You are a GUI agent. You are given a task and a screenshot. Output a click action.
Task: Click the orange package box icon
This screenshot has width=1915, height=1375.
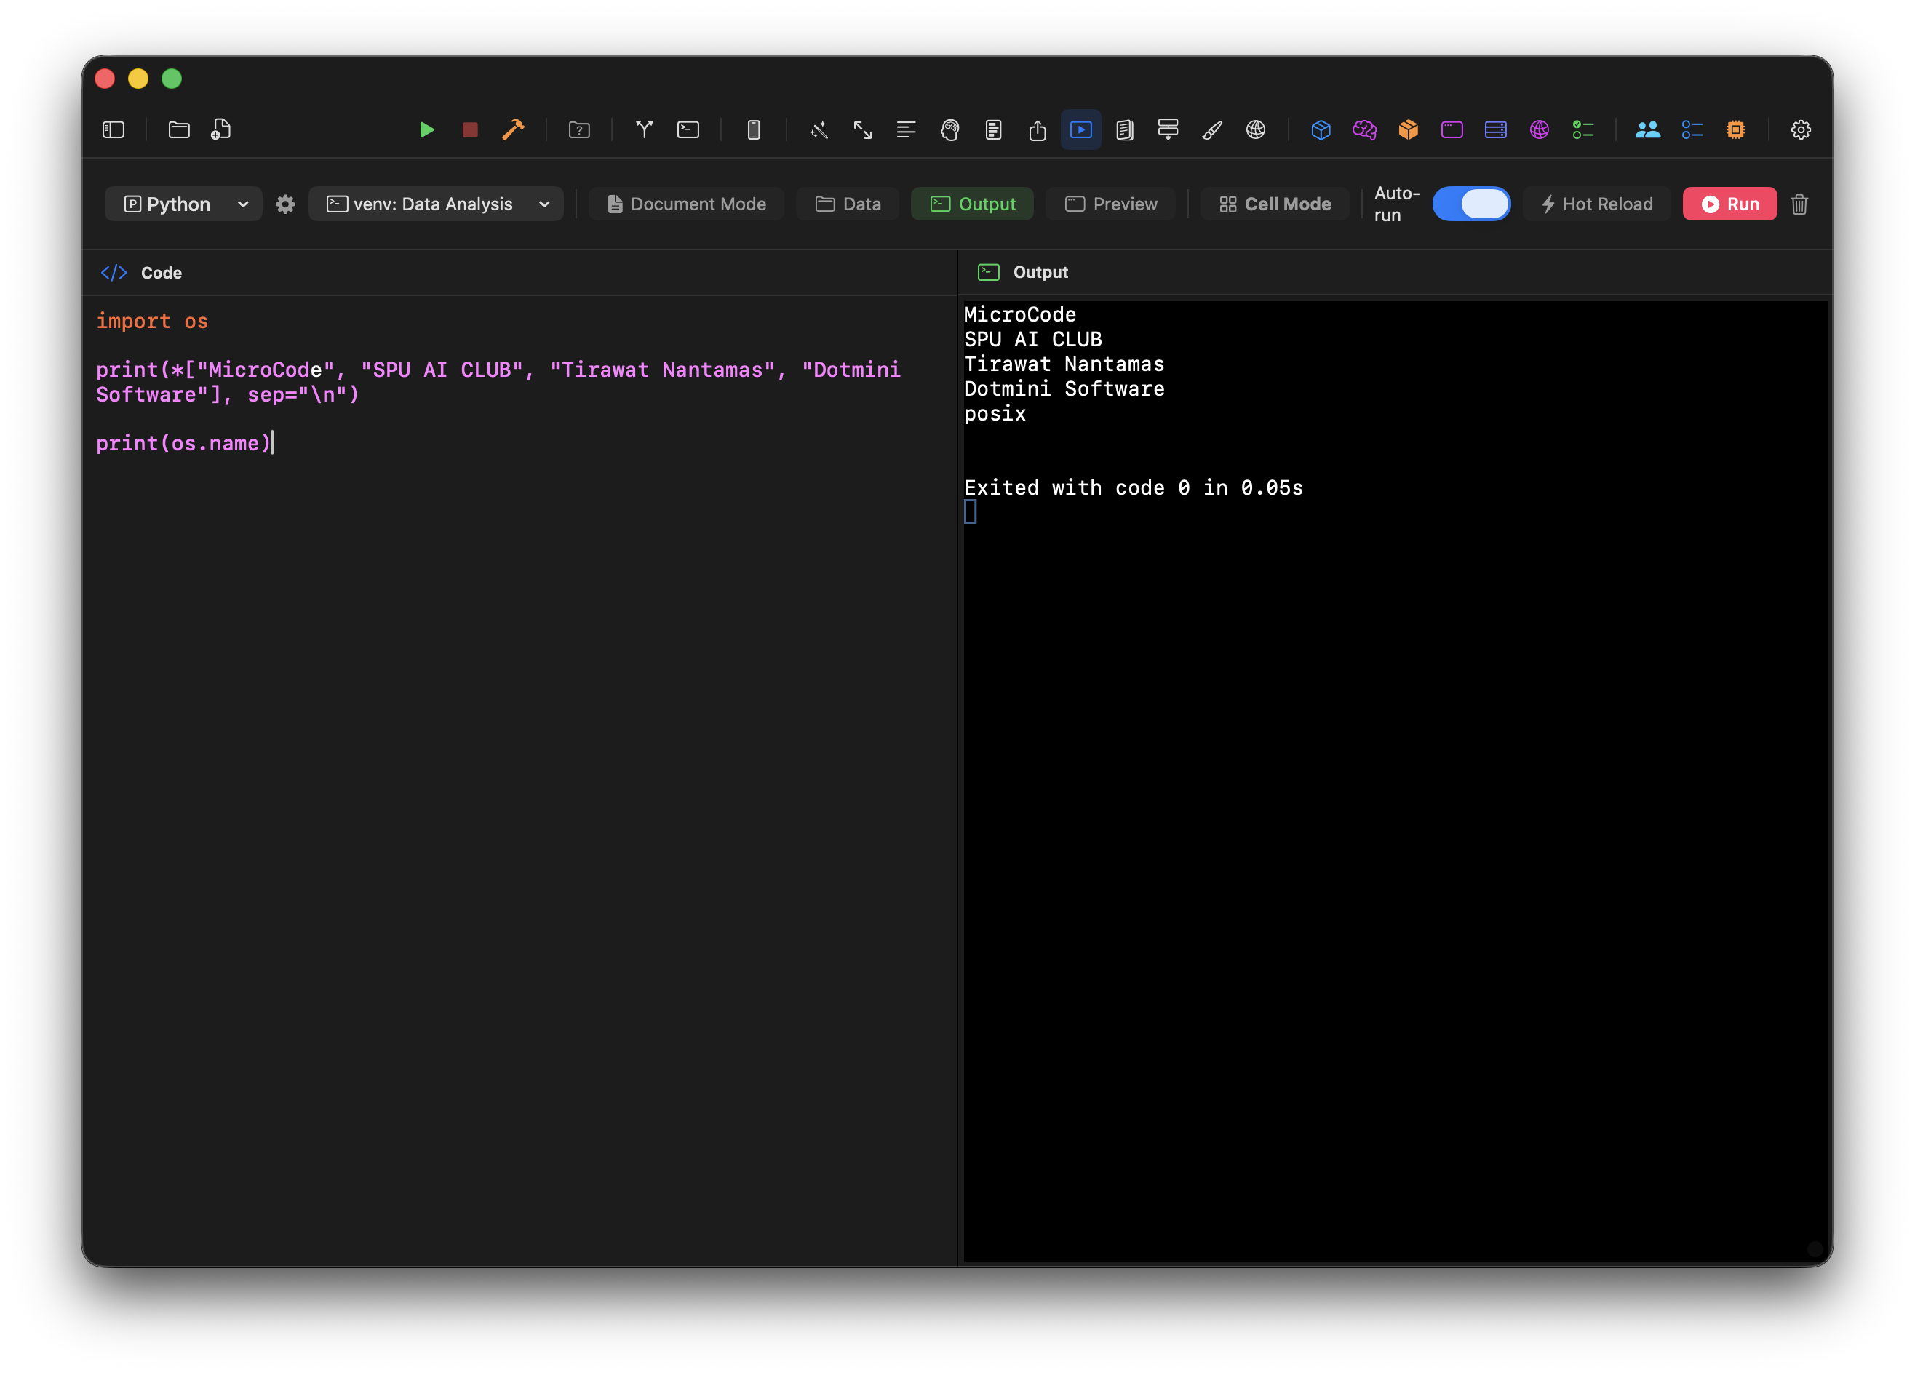pyautogui.click(x=1409, y=130)
